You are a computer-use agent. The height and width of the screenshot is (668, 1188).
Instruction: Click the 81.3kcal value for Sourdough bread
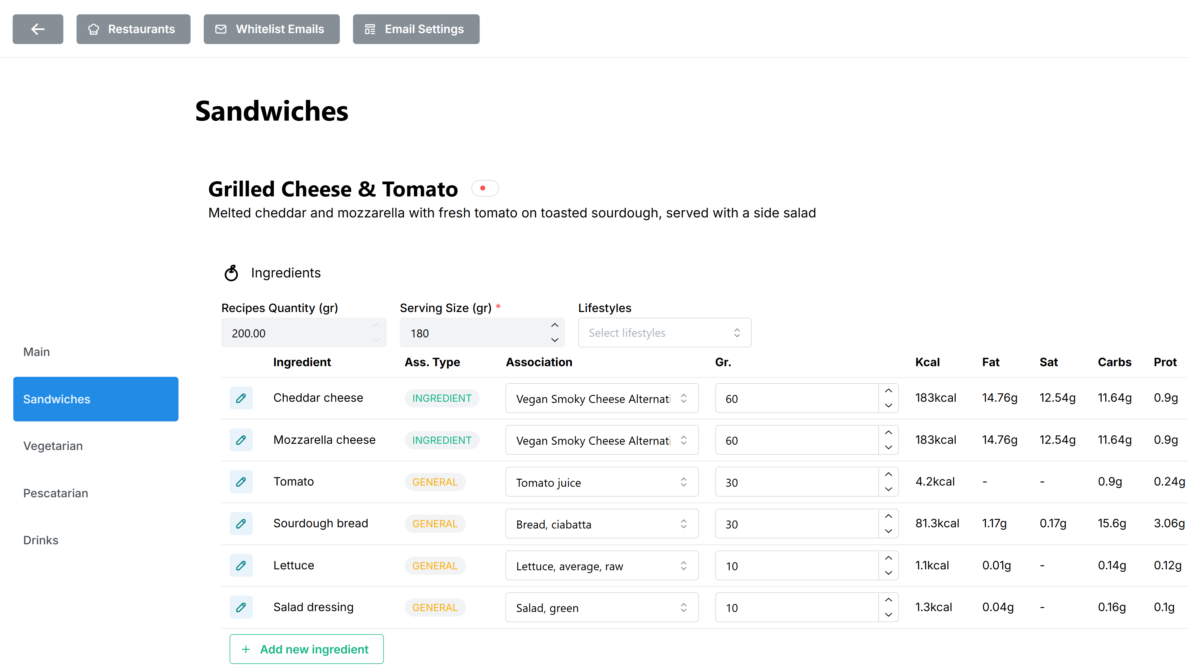(937, 523)
